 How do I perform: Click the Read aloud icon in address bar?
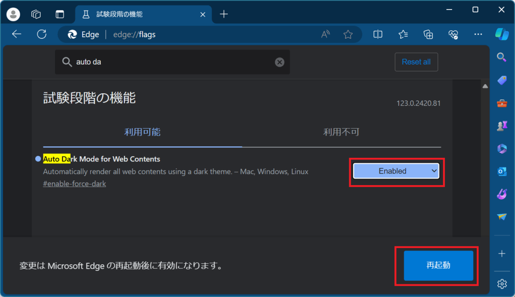(x=326, y=34)
